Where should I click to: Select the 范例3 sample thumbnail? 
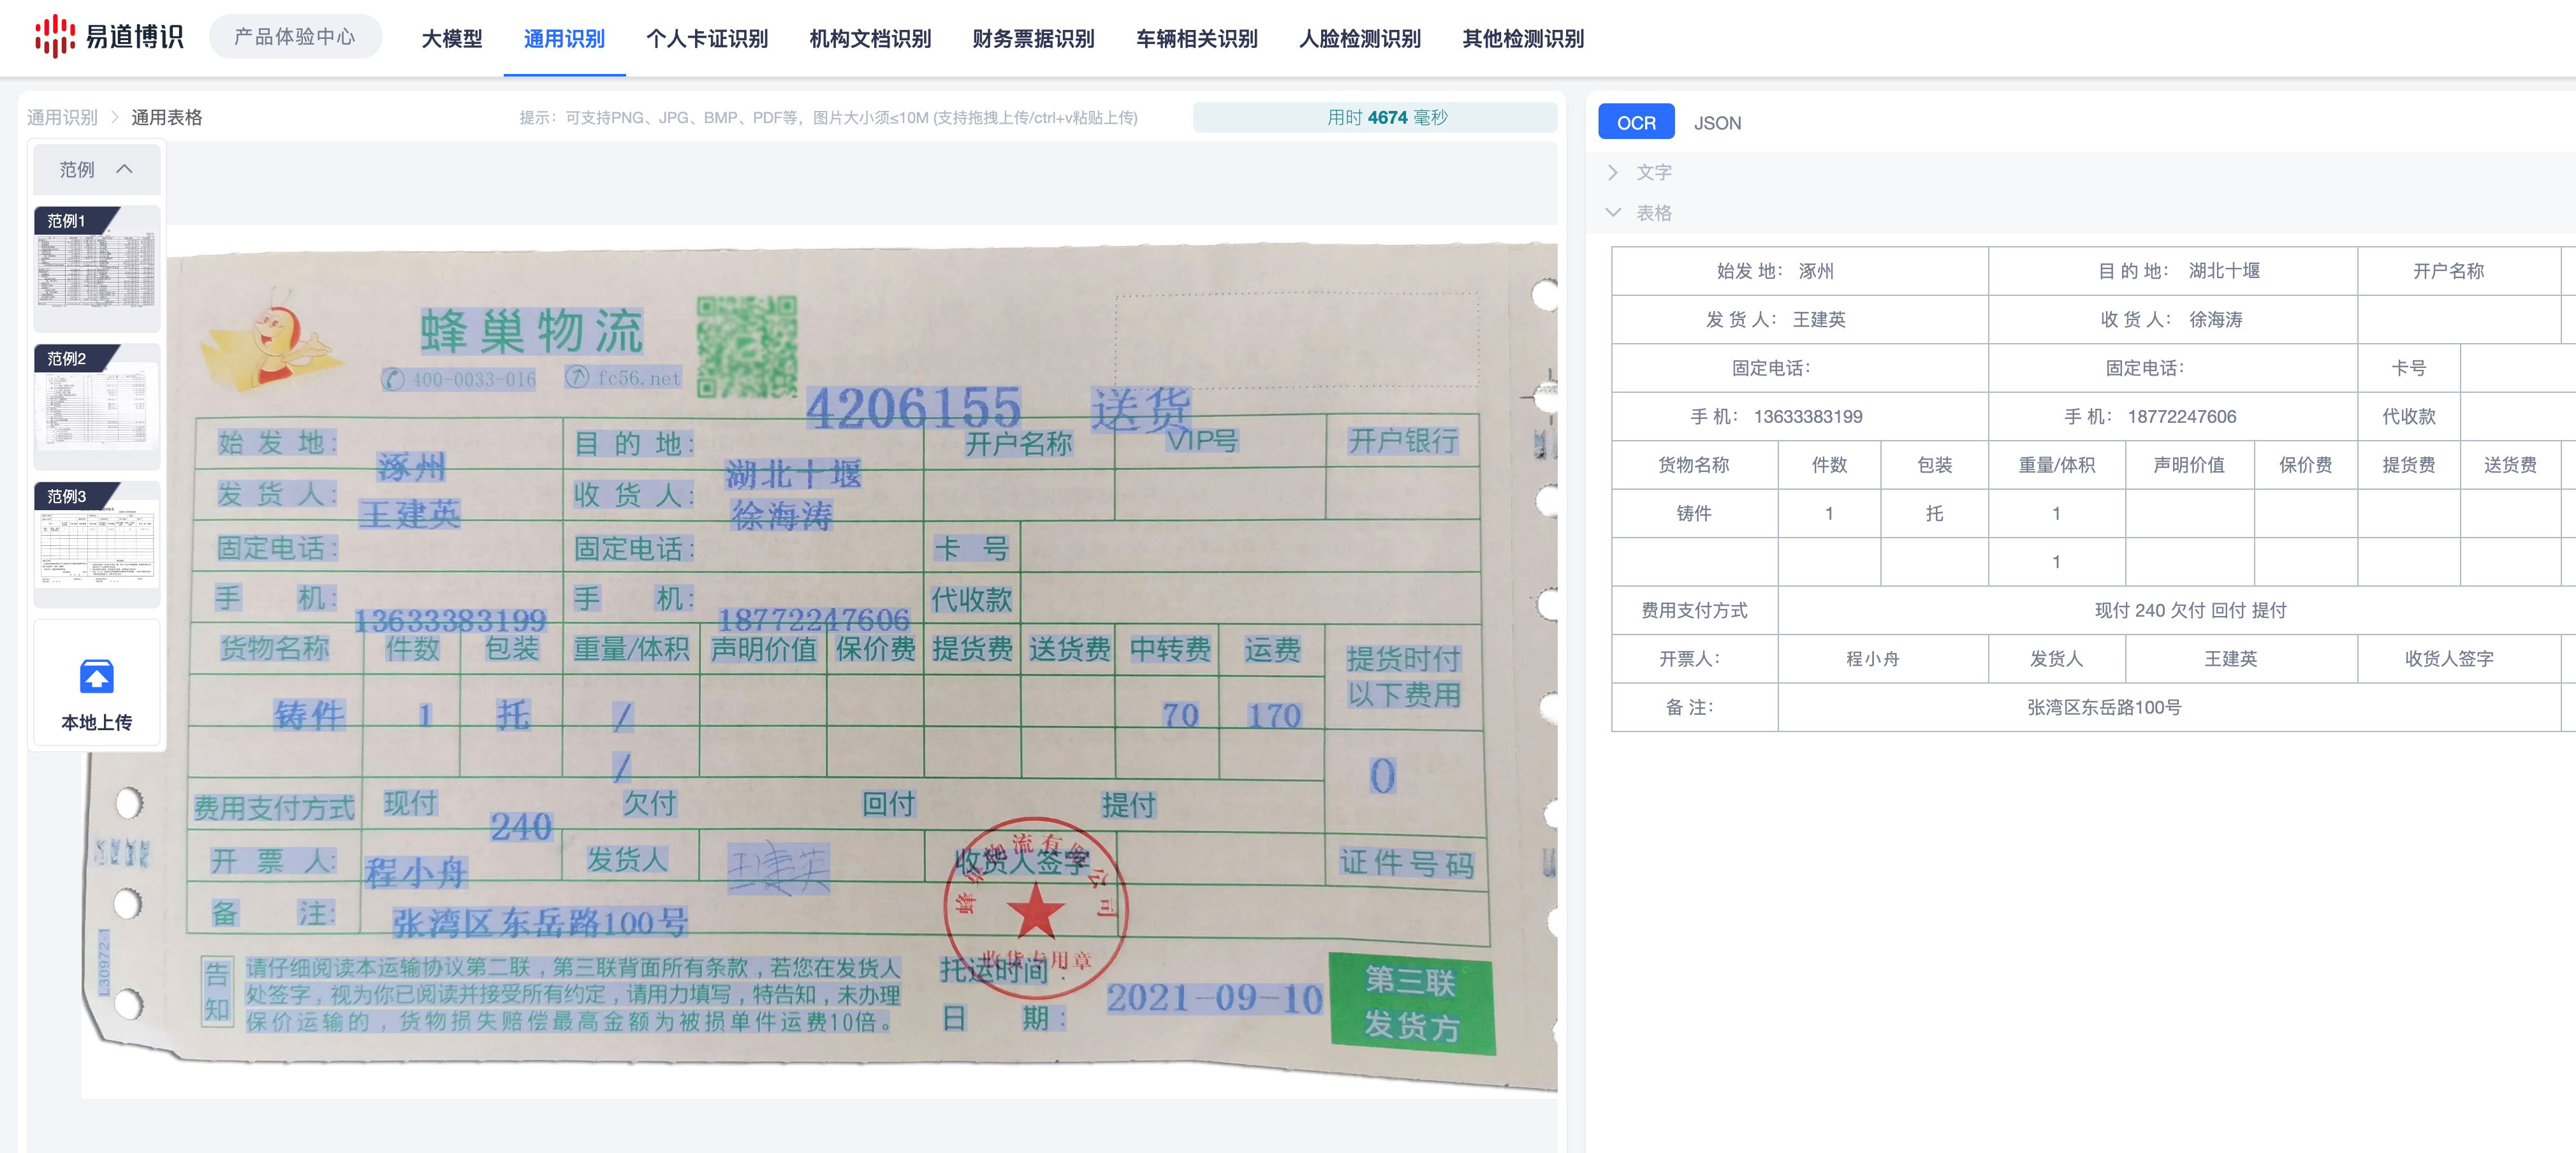(x=97, y=544)
